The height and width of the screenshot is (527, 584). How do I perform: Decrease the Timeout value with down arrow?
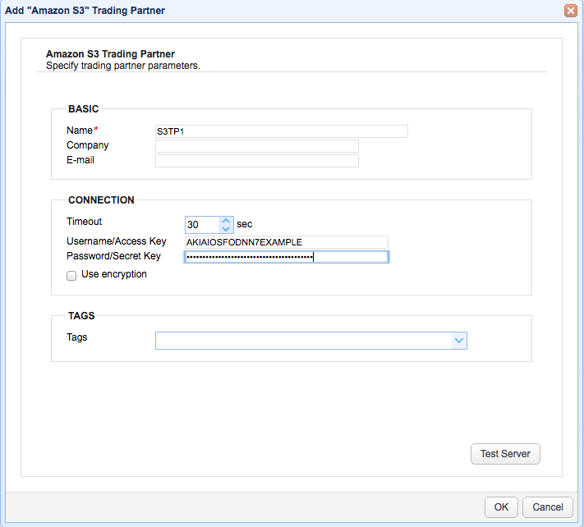pyautogui.click(x=226, y=229)
